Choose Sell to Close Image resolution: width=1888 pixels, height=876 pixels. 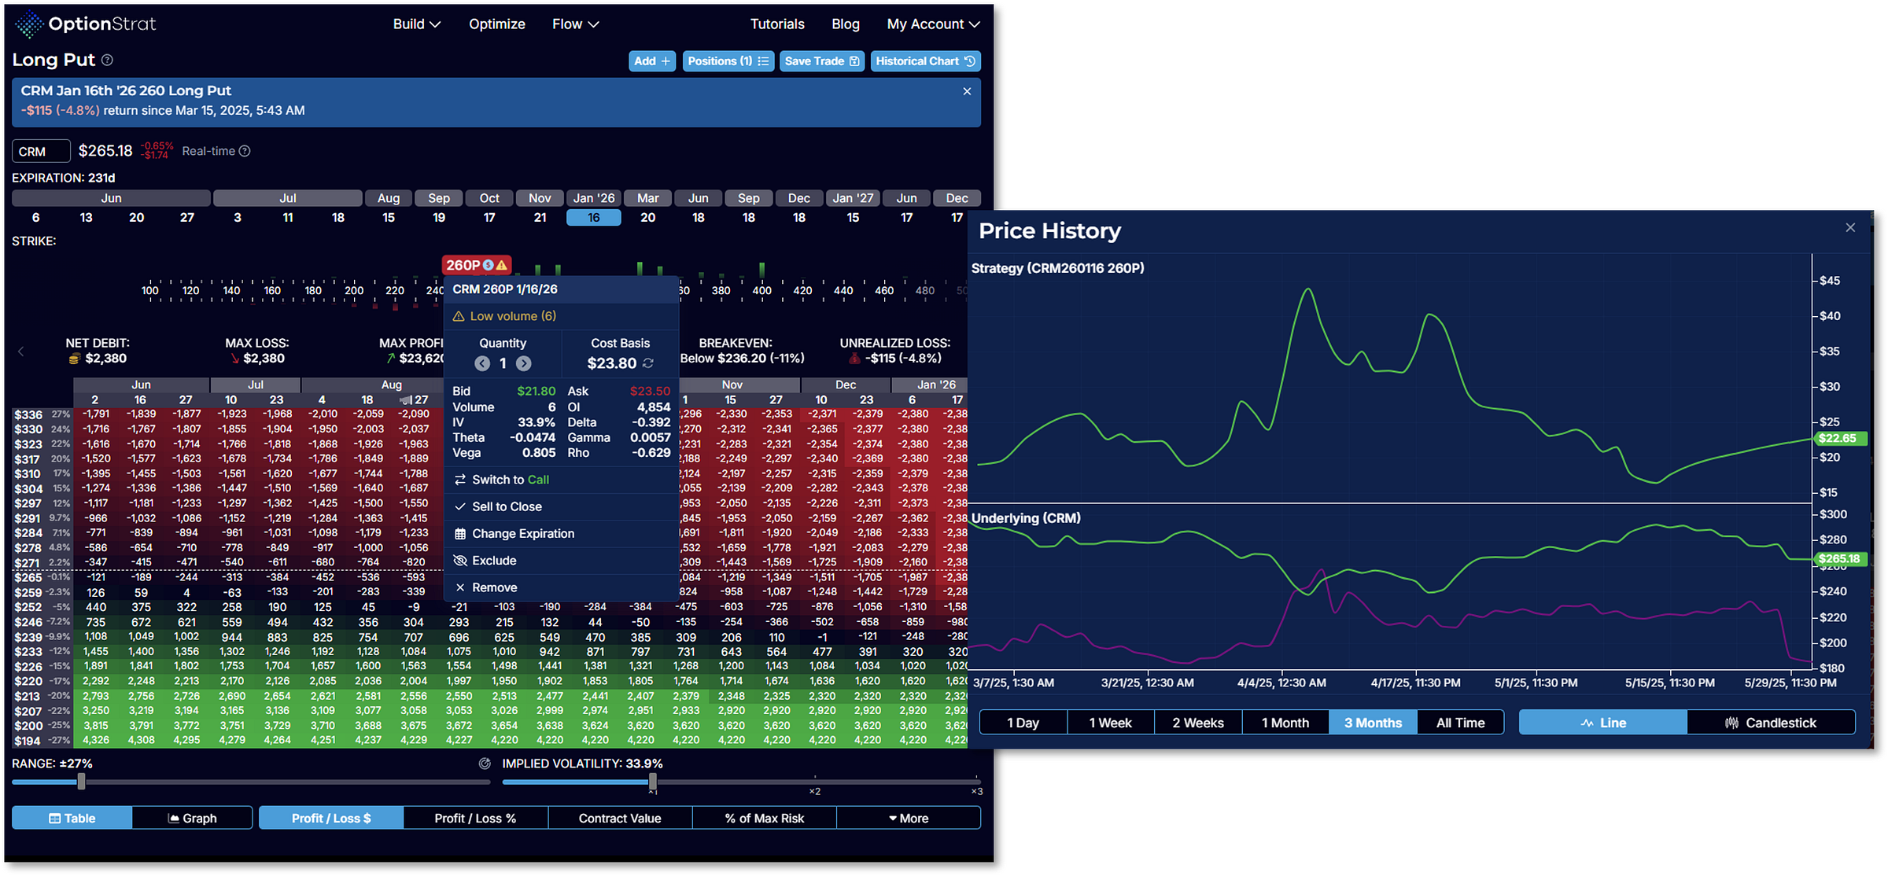(561, 506)
